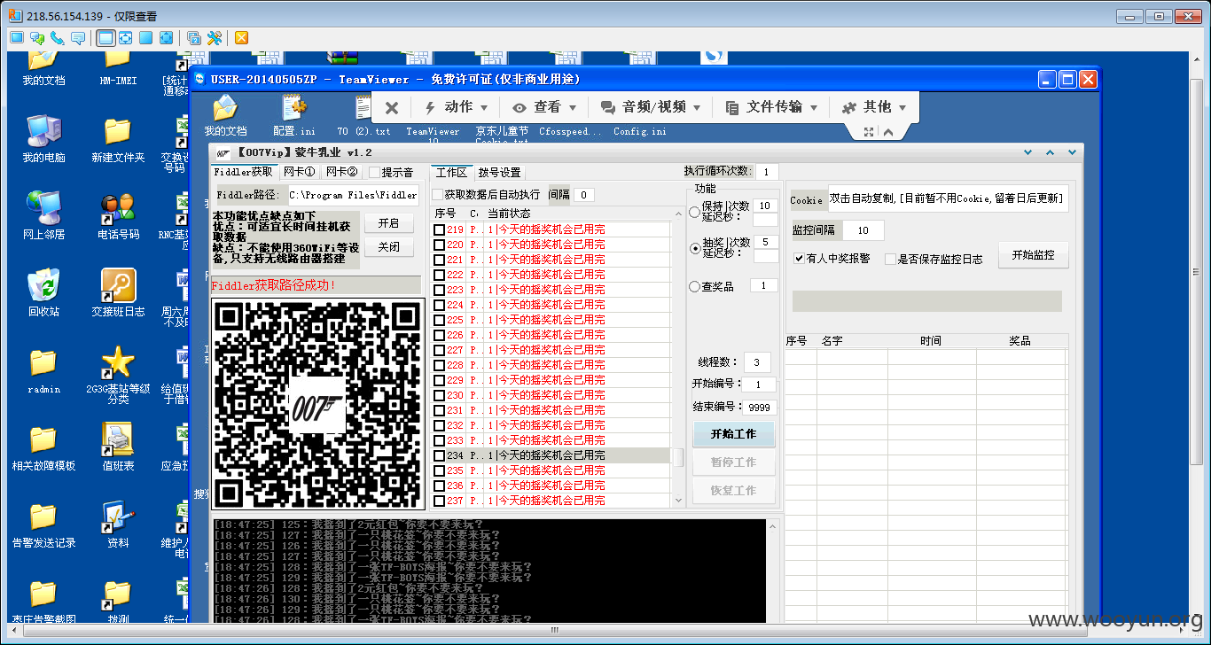Open the chat connection icon in Radmin toolbar
1211x645 pixels.
point(37,37)
